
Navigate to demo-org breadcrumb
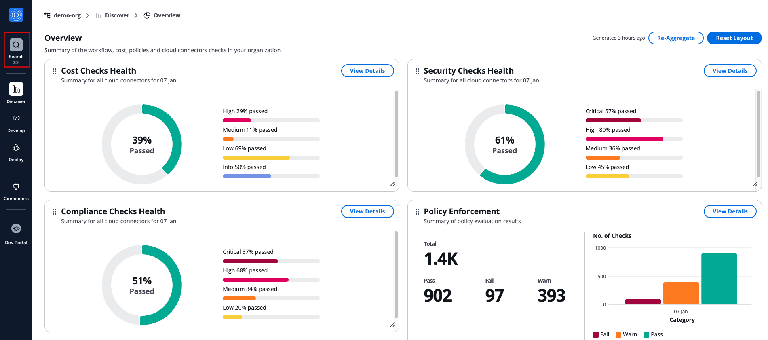[x=67, y=15]
